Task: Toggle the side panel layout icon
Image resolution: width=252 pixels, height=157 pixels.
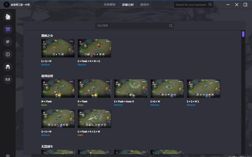Action: pos(245,5)
